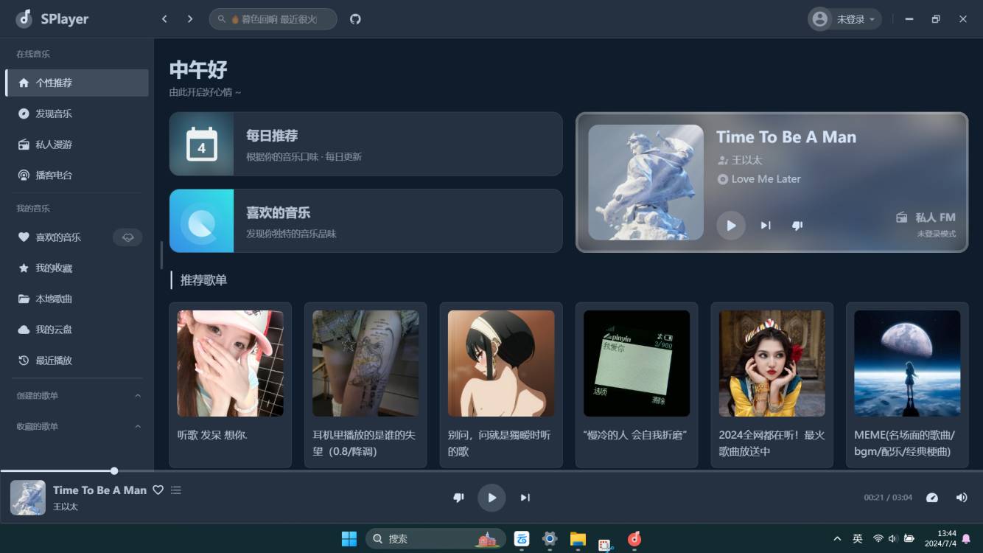Click the forward navigation arrow
983x553 pixels.
[190, 19]
